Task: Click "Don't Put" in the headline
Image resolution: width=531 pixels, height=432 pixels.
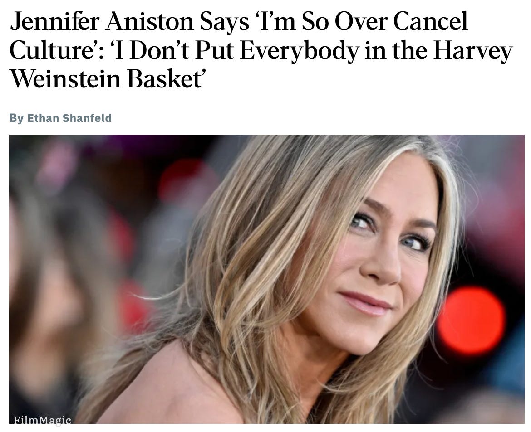Action: pos(181,51)
